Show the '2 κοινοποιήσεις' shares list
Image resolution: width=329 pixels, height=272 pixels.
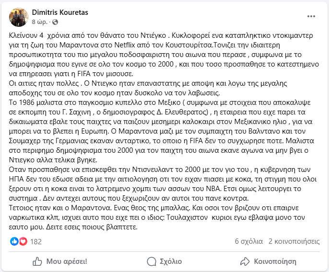(294, 241)
